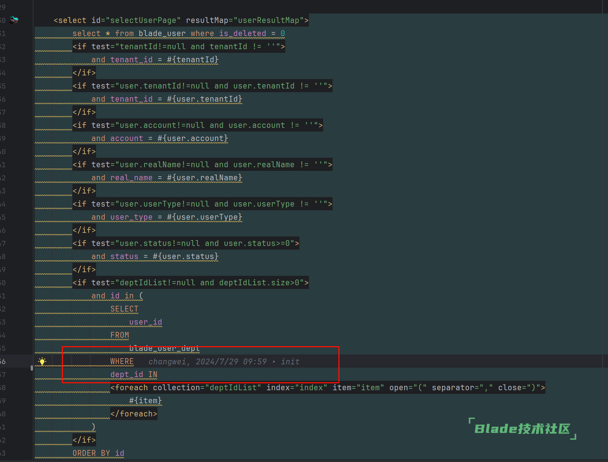The height and width of the screenshot is (462, 608).
Task: Click the ORDER BY id clause
Action: tap(98, 453)
